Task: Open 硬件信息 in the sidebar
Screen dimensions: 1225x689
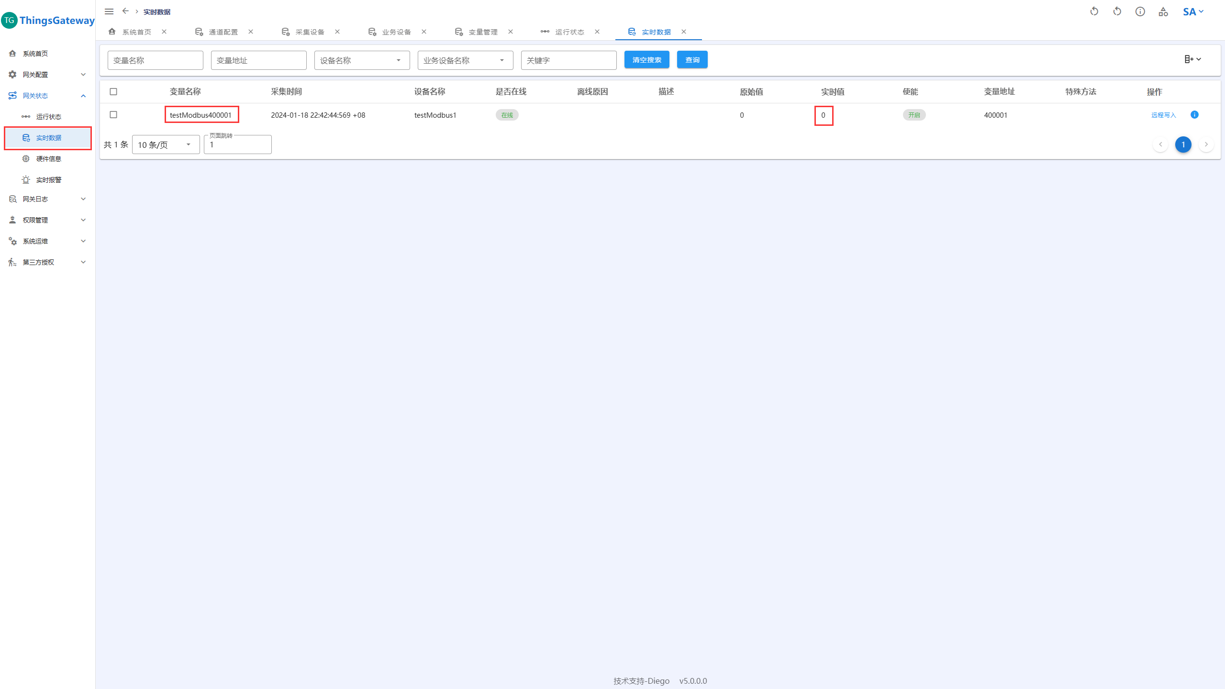Action: point(48,159)
